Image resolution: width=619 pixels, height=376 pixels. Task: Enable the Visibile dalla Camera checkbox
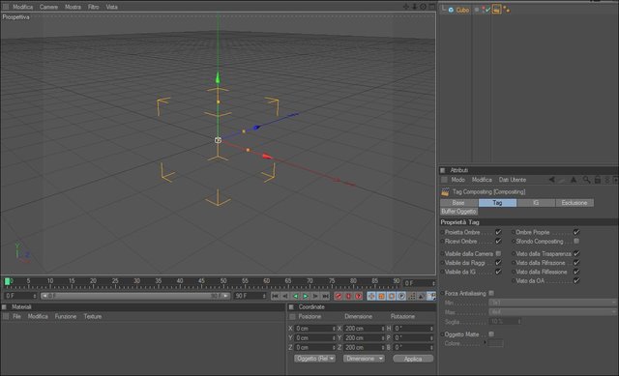(498, 253)
